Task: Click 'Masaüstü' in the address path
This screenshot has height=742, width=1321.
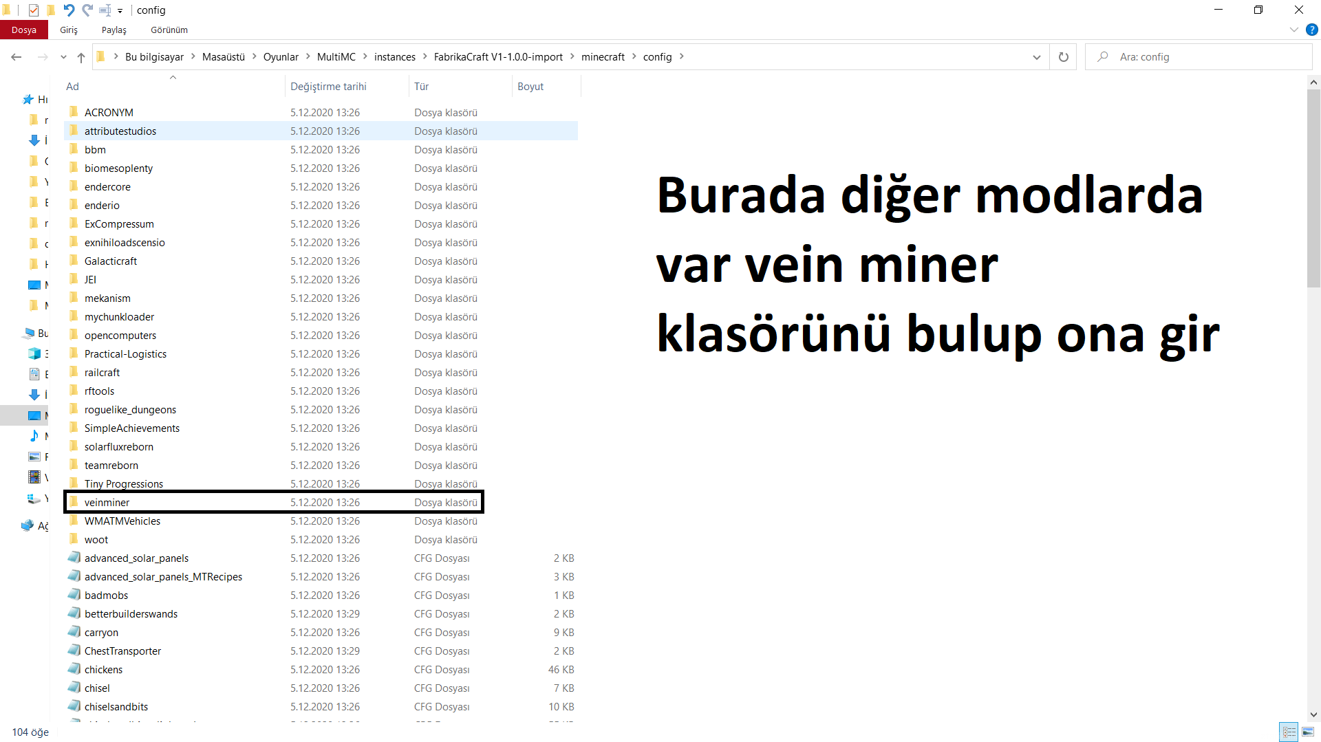Action: click(224, 57)
